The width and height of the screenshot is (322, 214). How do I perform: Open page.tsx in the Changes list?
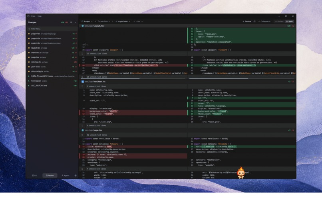(52, 57)
